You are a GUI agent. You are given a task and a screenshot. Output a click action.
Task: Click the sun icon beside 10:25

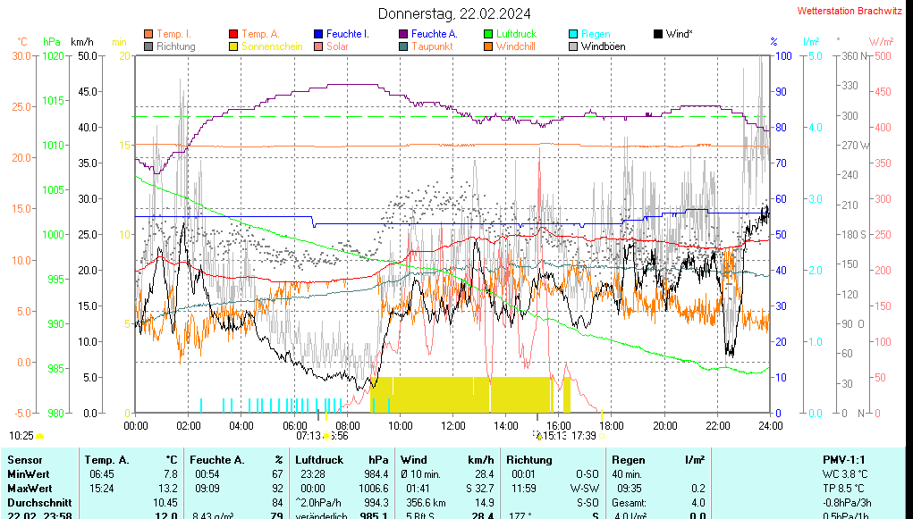tap(40, 436)
